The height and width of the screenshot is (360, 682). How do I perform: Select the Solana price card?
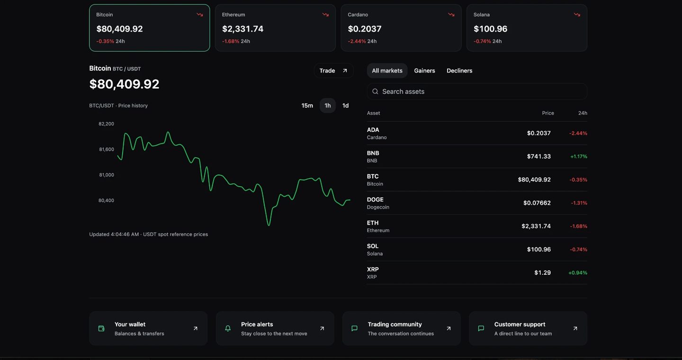pos(527,28)
